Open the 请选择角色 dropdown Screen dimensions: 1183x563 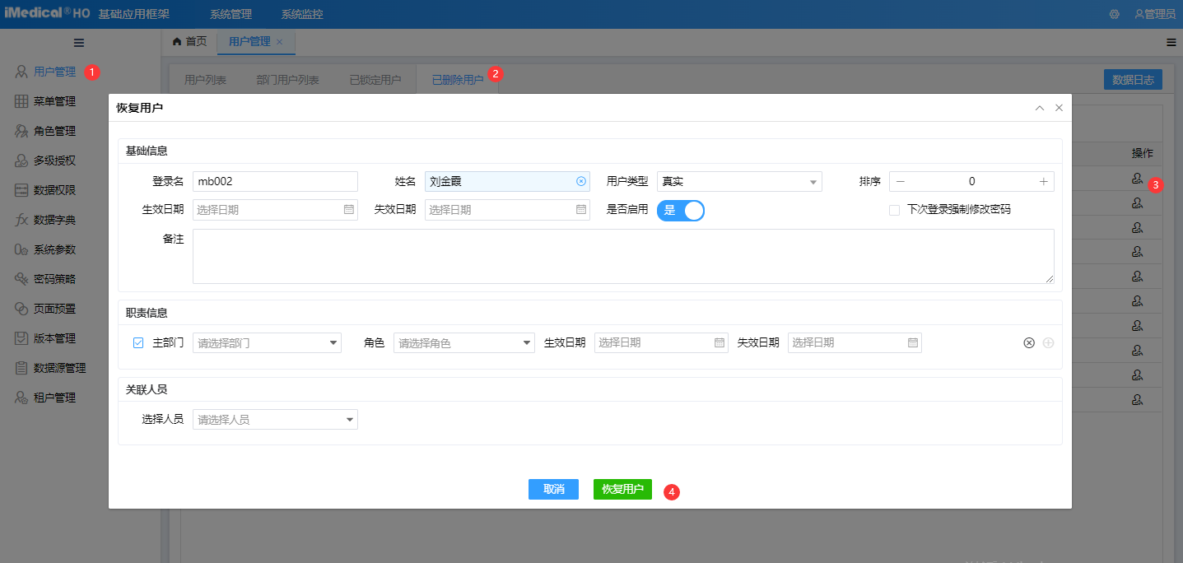[x=526, y=343]
